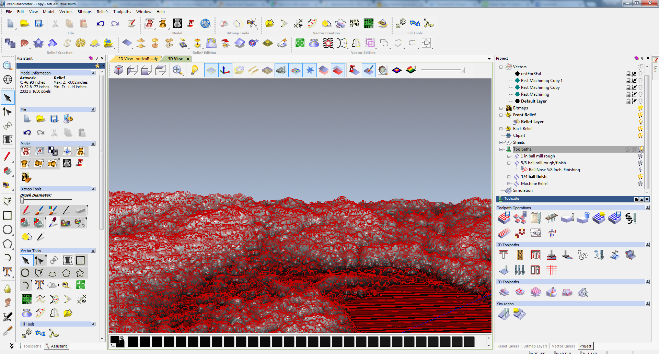Collapse the Vectors tree node
The height and width of the screenshot is (354, 659).
(x=501, y=67)
